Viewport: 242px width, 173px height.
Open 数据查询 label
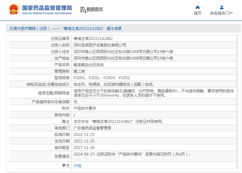[94, 9]
